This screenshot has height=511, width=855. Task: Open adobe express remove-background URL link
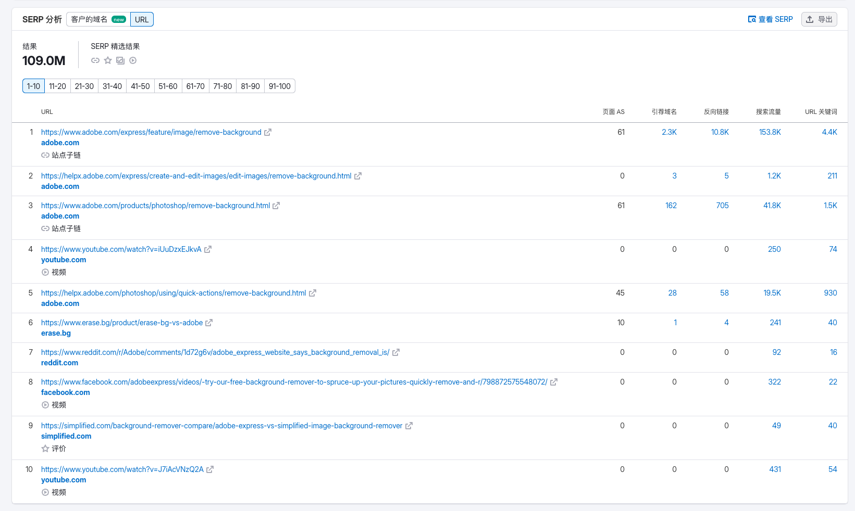(151, 132)
